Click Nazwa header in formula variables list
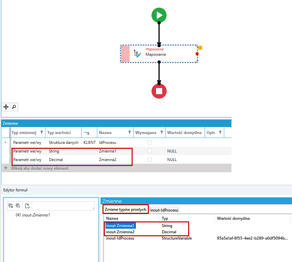This screenshot has height=262, width=292. pyautogui.click(x=112, y=218)
